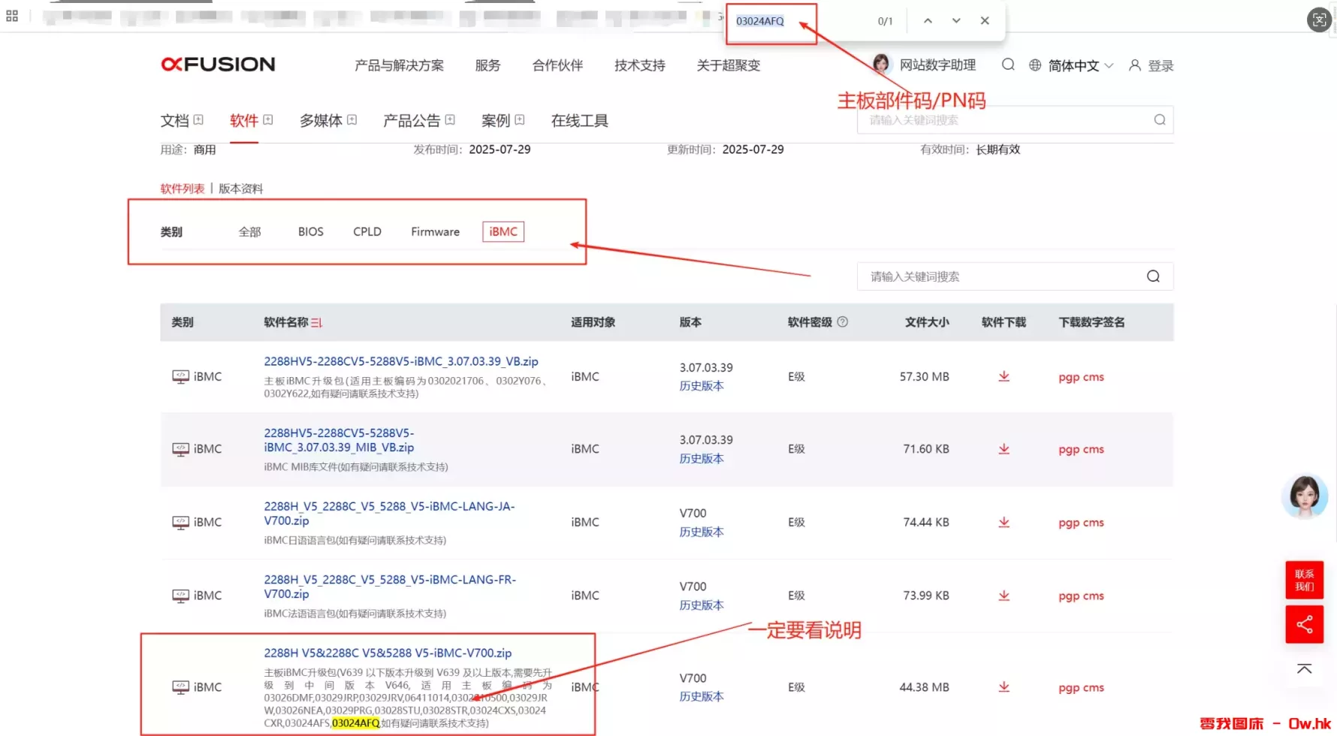Select the Firmware category filter
The width and height of the screenshot is (1337, 736).
pyautogui.click(x=435, y=232)
